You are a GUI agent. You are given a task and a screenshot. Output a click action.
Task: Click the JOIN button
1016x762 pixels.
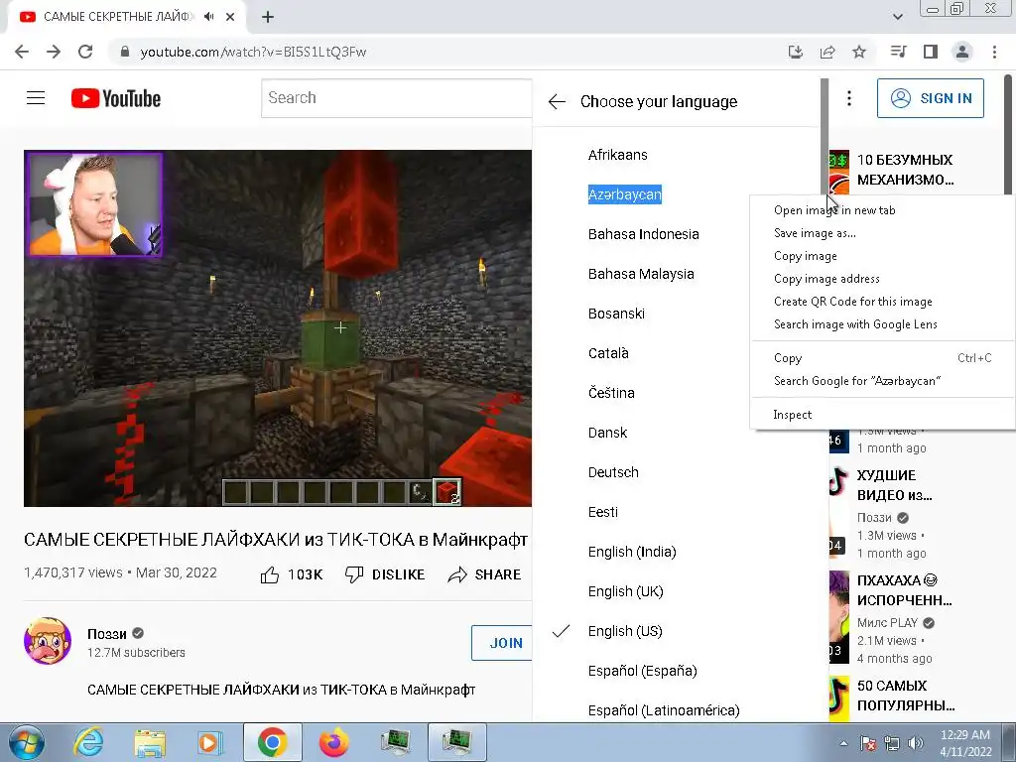[503, 643]
